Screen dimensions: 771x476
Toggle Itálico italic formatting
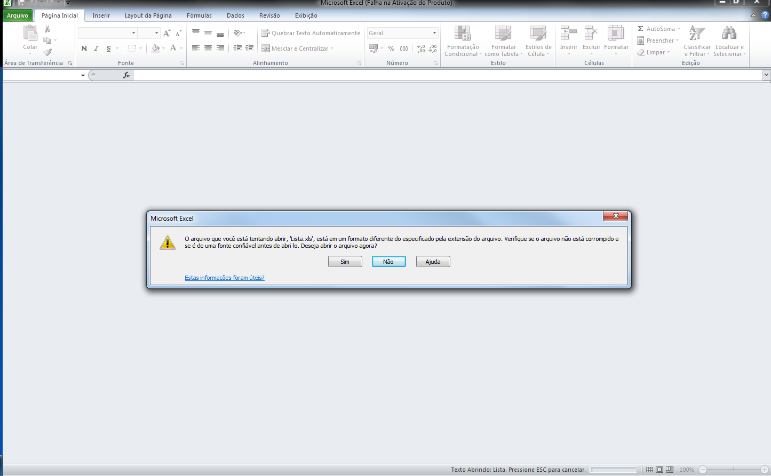tap(96, 49)
